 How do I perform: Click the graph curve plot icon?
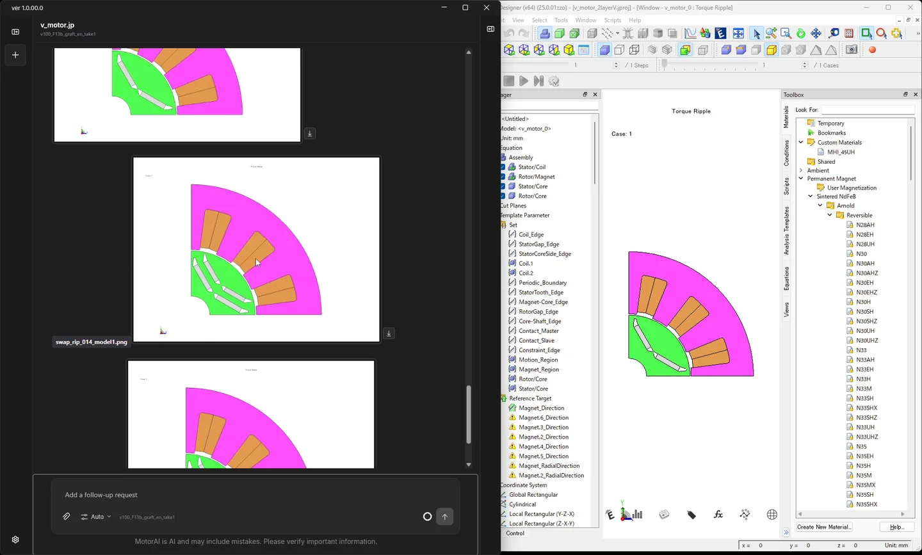pyautogui.click(x=690, y=33)
